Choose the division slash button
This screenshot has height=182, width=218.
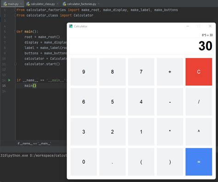point(199,102)
